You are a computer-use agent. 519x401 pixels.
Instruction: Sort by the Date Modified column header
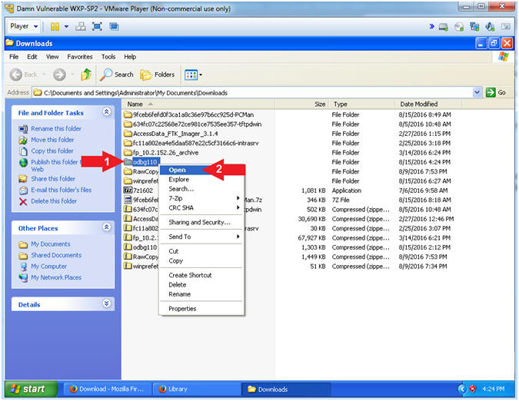click(x=428, y=104)
